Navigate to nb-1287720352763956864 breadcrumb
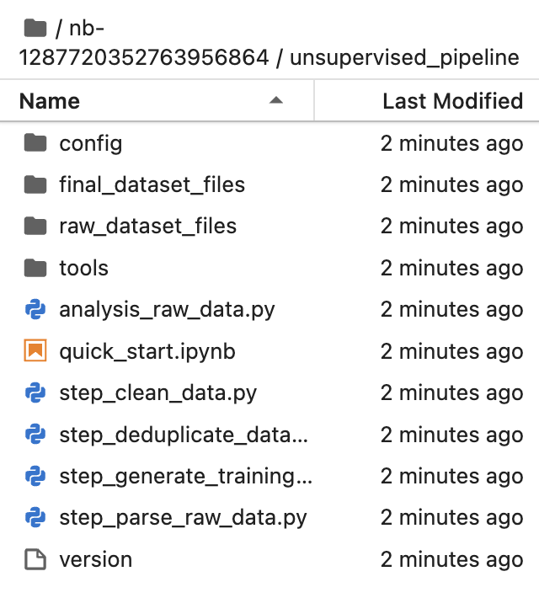The height and width of the screenshot is (598, 539). 144,43
